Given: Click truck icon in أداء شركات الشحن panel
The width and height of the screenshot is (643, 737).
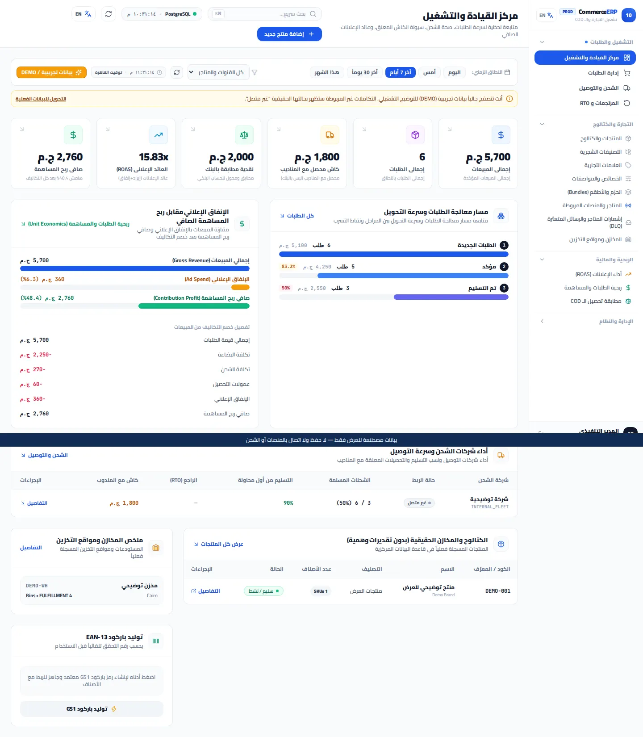Looking at the screenshot, I should tap(501, 455).
